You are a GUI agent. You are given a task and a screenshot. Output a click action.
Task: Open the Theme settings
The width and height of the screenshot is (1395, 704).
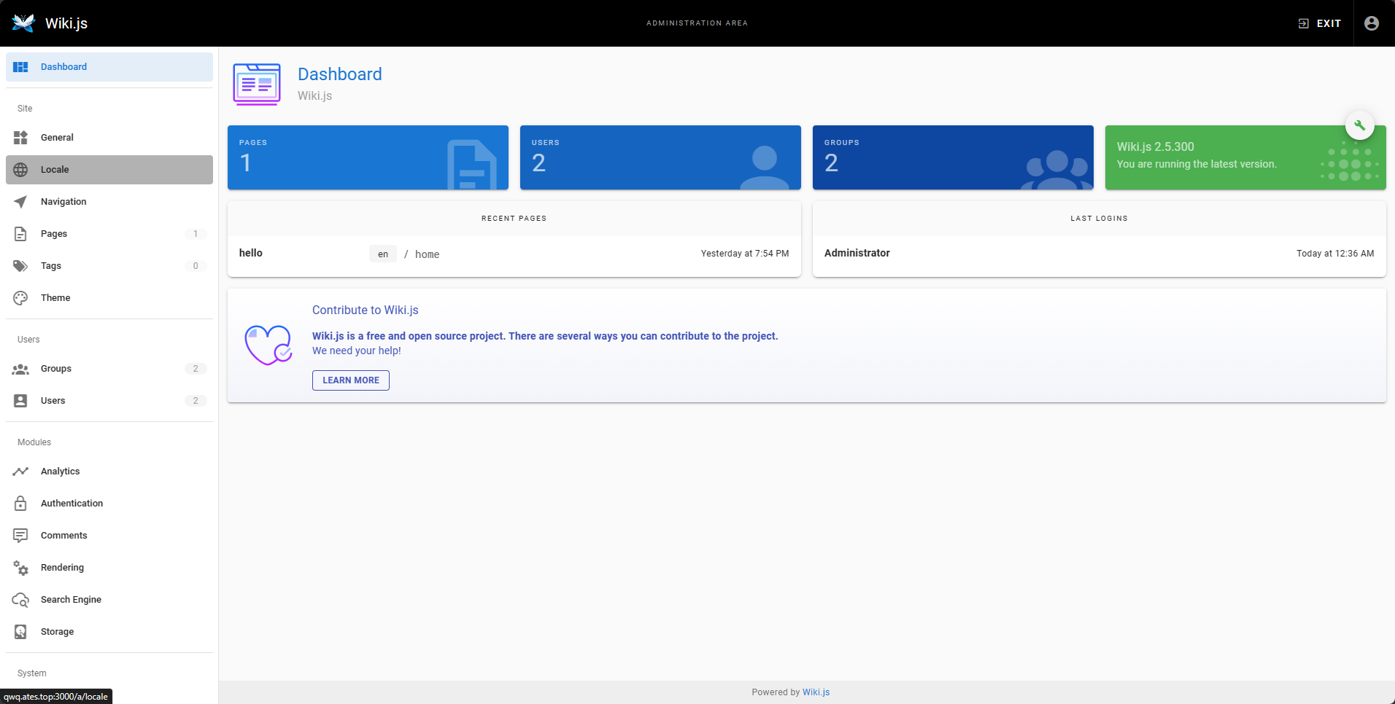pos(109,298)
